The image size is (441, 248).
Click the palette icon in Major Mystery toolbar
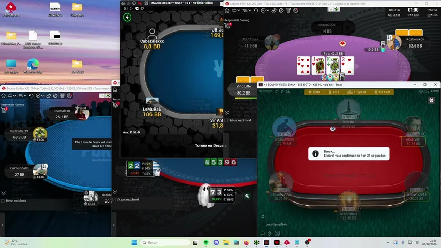(142, 8)
